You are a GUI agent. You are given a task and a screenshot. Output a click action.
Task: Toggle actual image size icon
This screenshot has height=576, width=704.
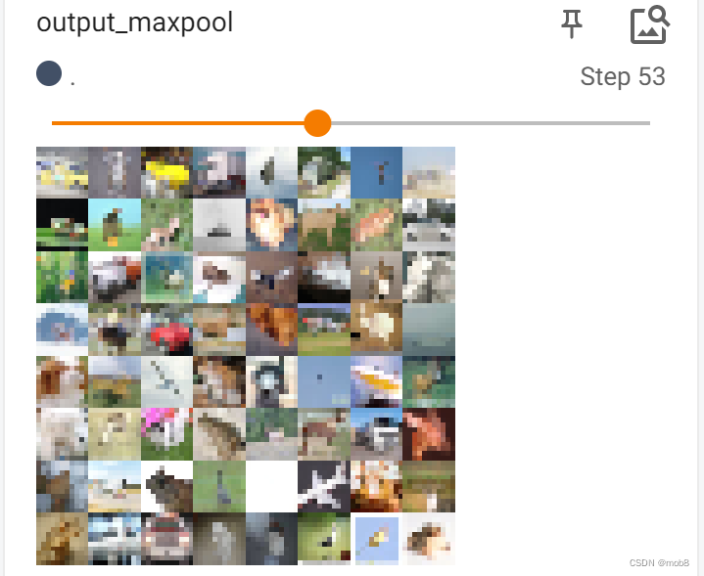point(650,24)
